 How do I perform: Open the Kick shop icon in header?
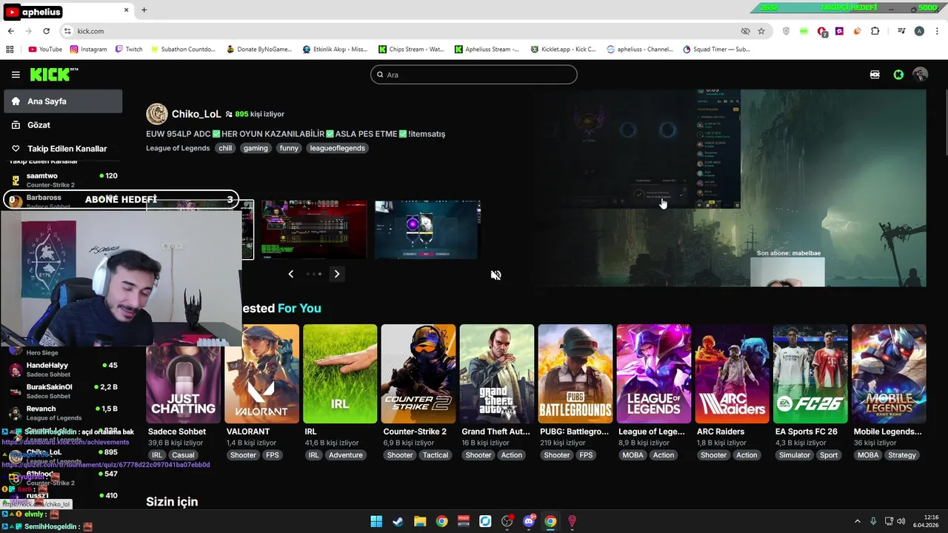click(x=875, y=75)
